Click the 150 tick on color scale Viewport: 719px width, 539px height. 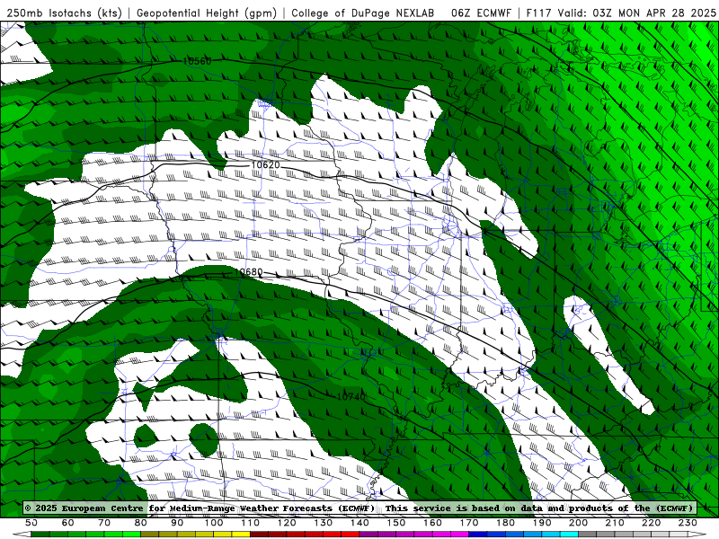pos(395,523)
